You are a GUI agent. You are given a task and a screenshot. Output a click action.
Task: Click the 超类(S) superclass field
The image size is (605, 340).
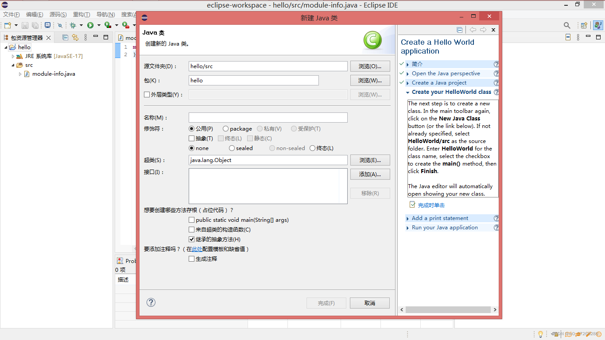coord(268,160)
